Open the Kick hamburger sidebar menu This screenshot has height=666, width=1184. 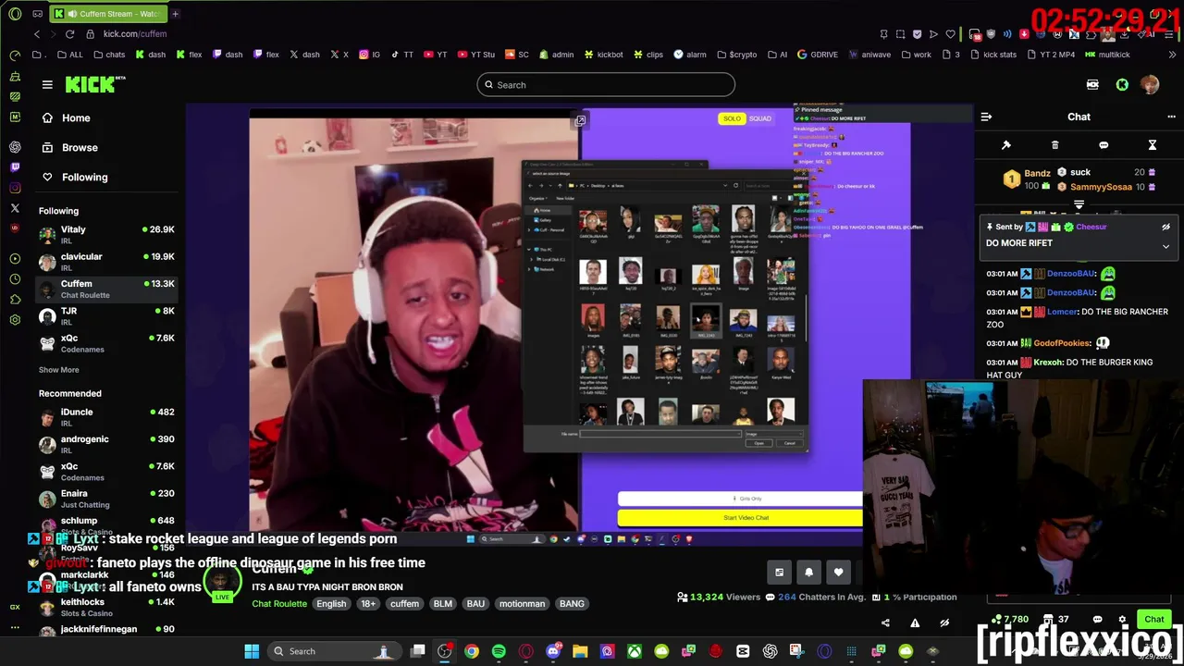click(47, 84)
